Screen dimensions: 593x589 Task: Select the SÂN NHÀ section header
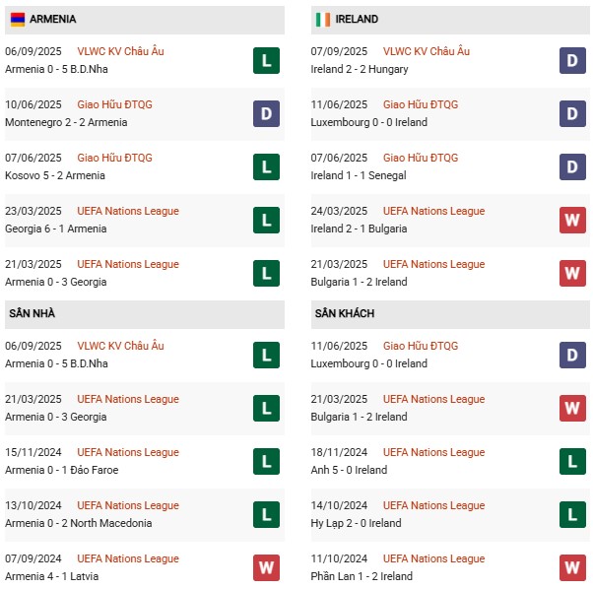[x=33, y=313]
